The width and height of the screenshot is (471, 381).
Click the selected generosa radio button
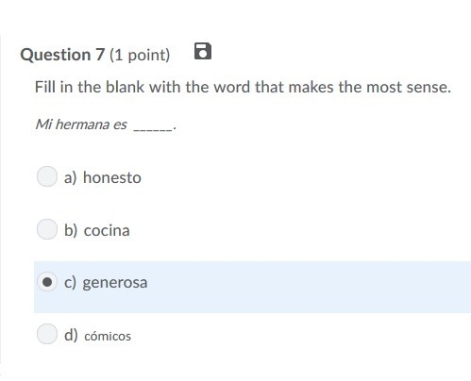[x=47, y=282]
